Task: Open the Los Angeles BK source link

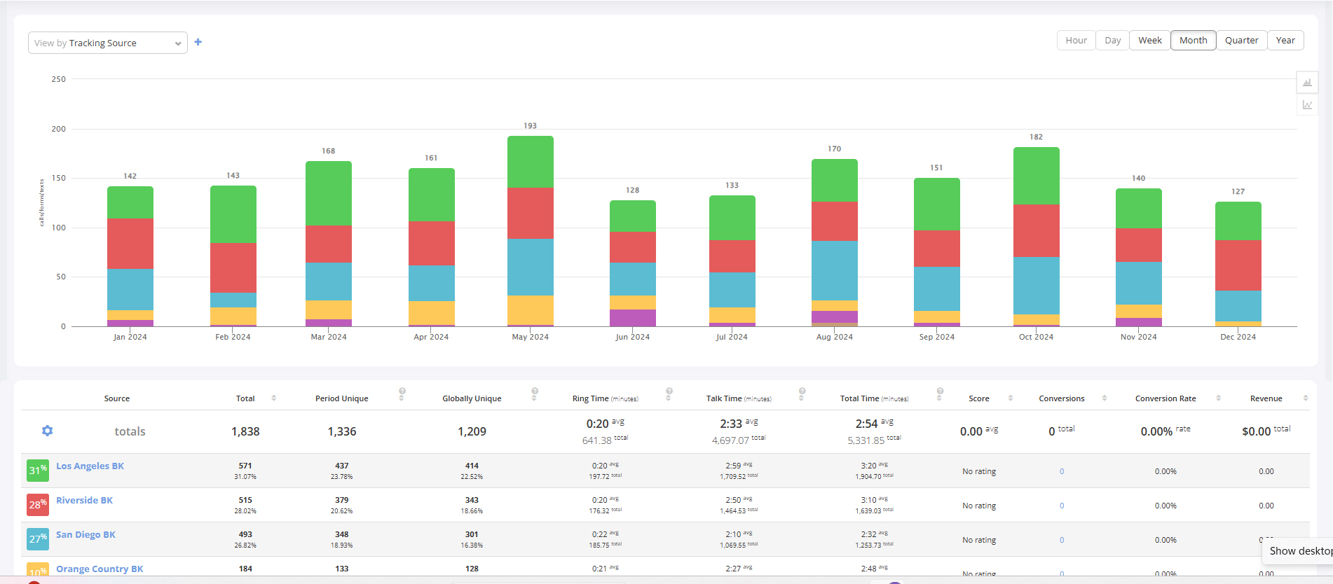Action: (90, 466)
